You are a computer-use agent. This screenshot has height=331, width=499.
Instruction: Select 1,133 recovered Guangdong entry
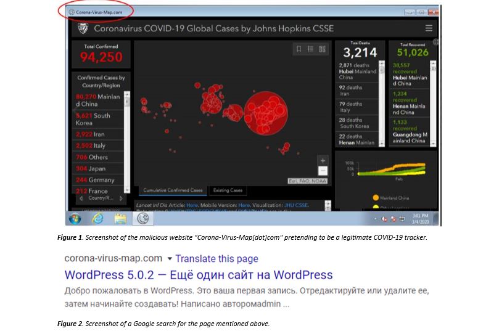click(410, 132)
